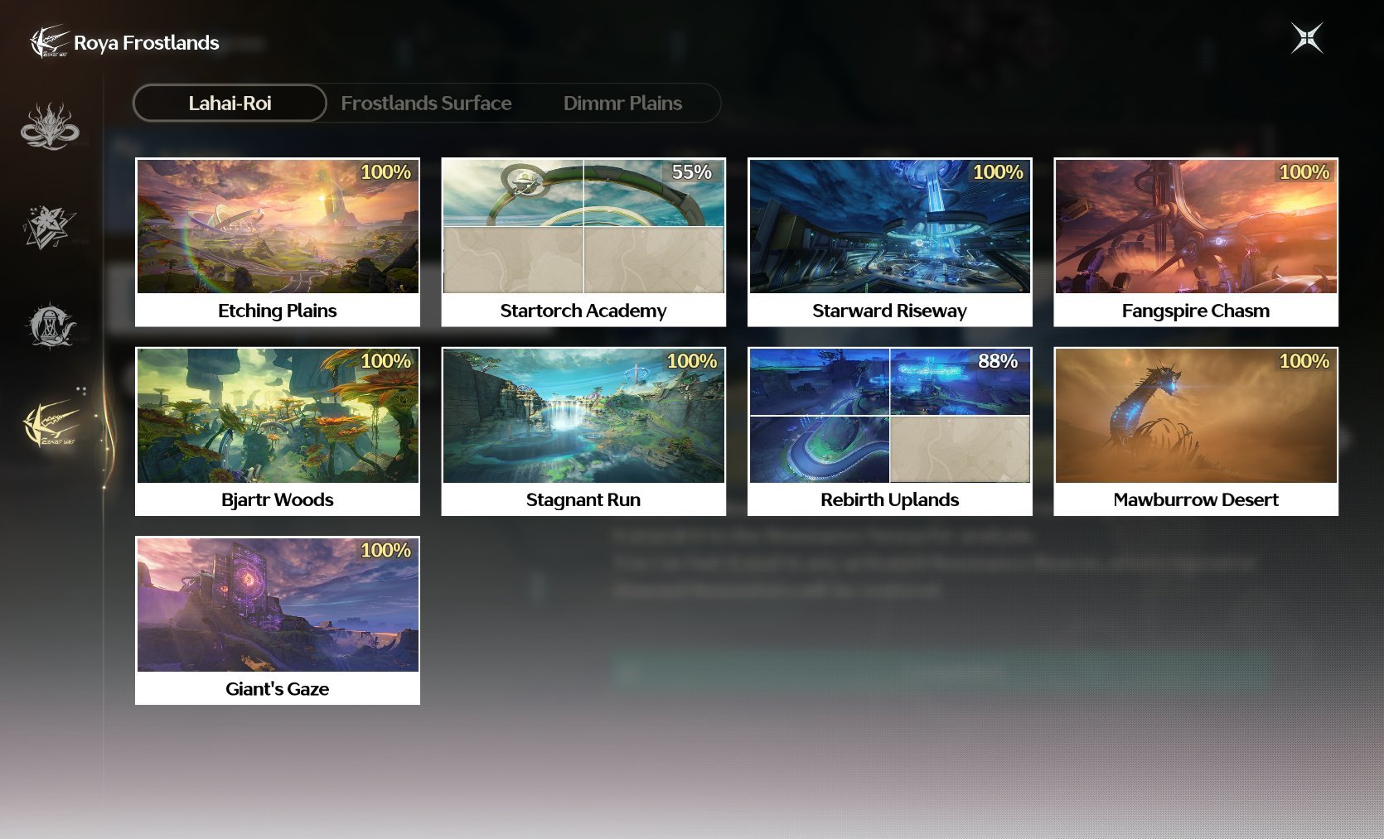
Task: Open the Rebirth Uplands area card
Action: click(890, 432)
